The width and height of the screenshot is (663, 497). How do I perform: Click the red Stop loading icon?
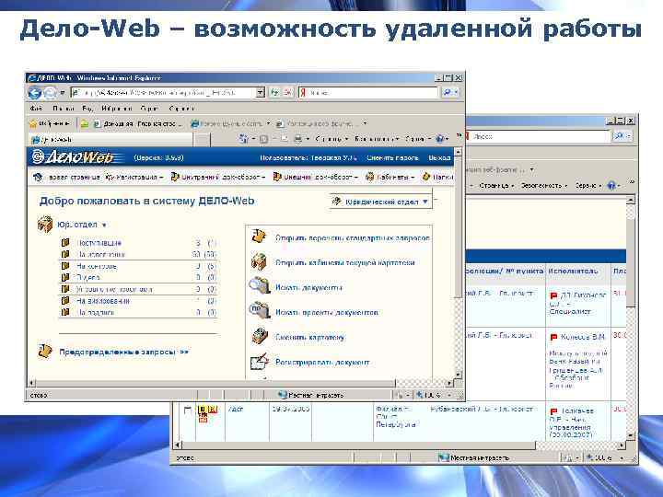[288, 92]
